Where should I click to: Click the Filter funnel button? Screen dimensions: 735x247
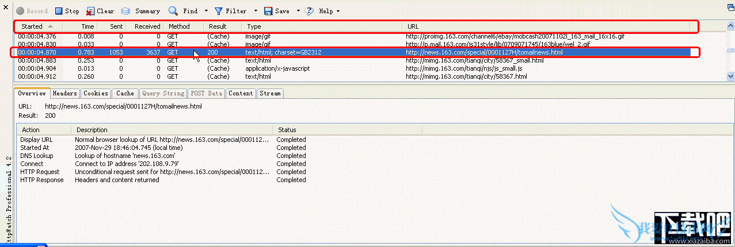pyautogui.click(x=230, y=11)
